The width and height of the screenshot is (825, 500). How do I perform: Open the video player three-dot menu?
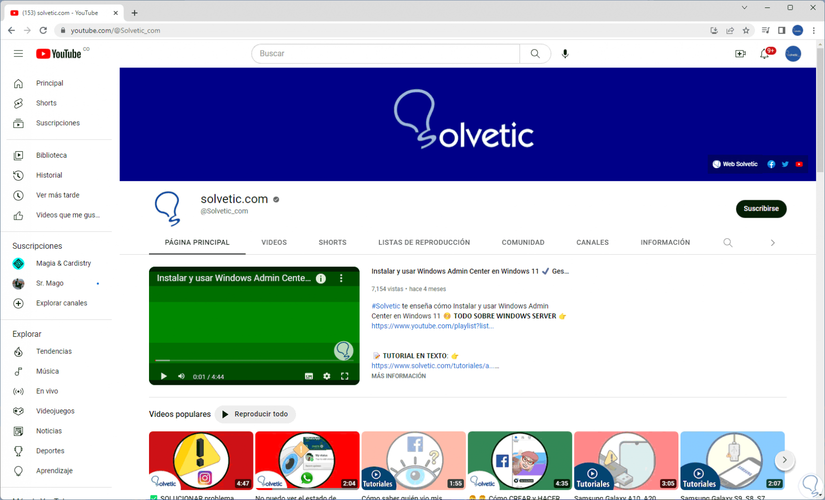tap(341, 278)
